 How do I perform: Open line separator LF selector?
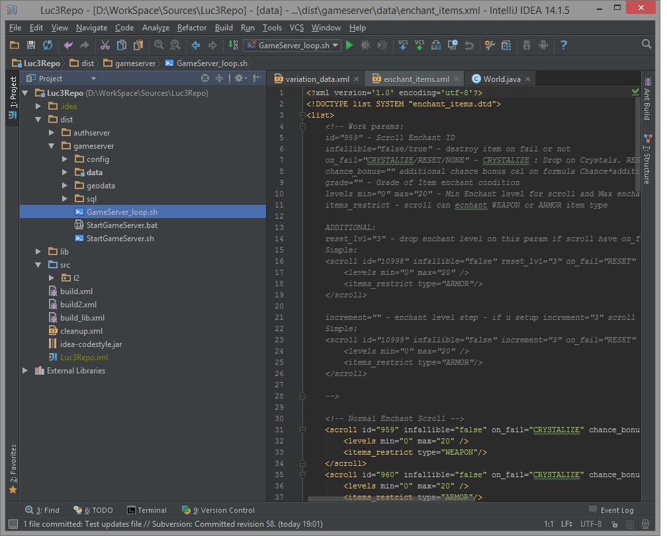566,524
